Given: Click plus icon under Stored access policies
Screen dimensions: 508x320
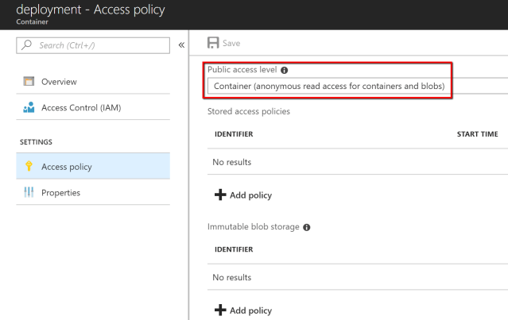Looking at the screenshot, I should click(x=220, y=195).
